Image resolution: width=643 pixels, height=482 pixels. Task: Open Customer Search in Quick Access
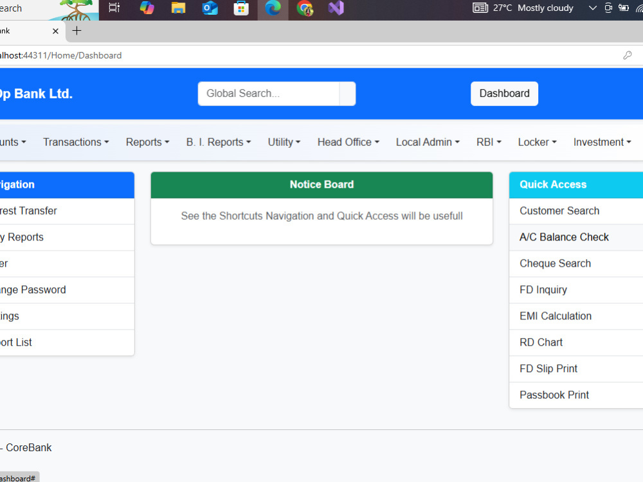tap(575, 211)
